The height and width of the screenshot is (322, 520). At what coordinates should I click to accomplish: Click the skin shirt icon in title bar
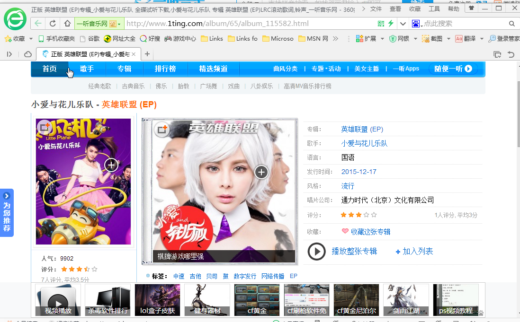coord(471,8)
